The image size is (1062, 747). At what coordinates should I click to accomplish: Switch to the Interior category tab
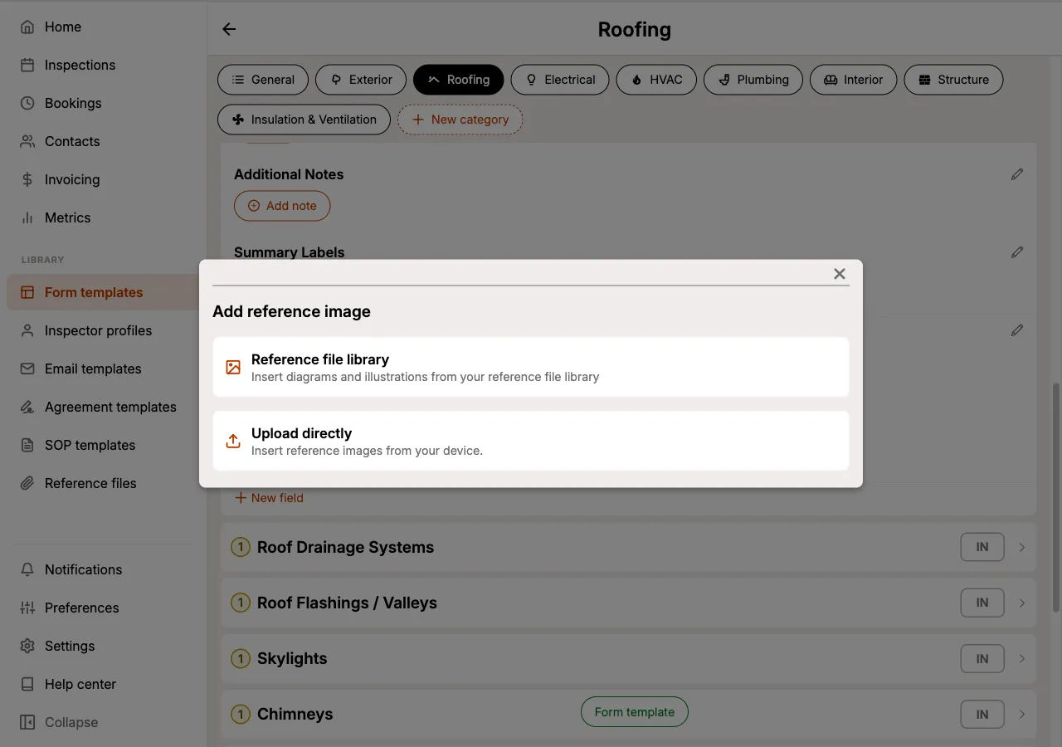(x=854, y=80)
